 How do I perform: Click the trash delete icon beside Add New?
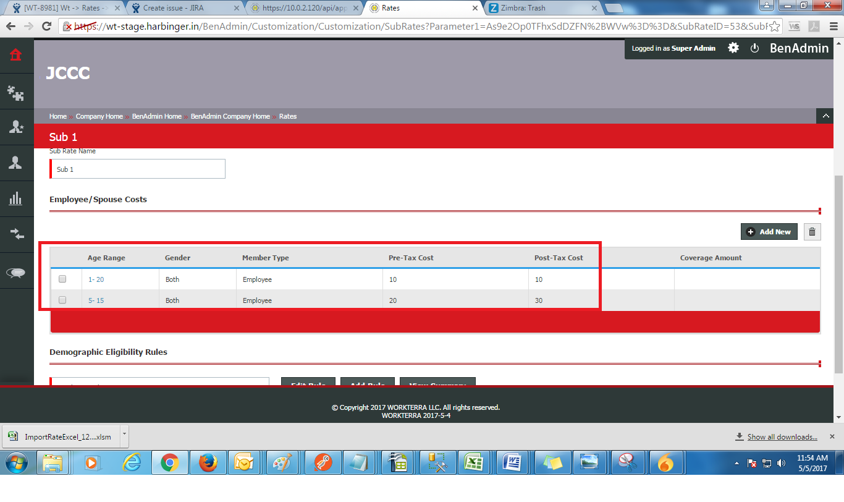(812, 232)
